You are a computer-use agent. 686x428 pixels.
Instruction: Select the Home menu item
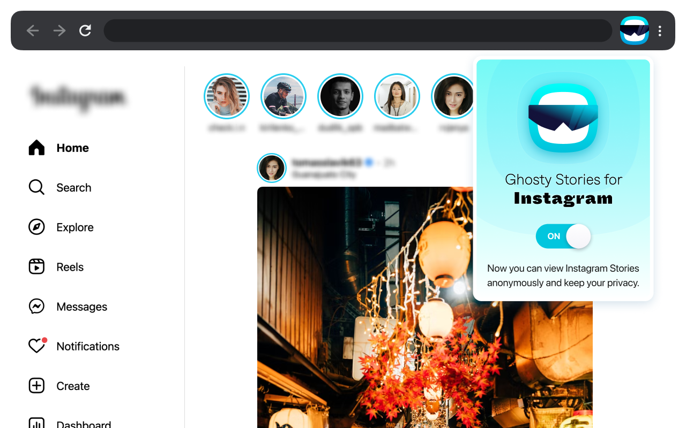(72, 148)
